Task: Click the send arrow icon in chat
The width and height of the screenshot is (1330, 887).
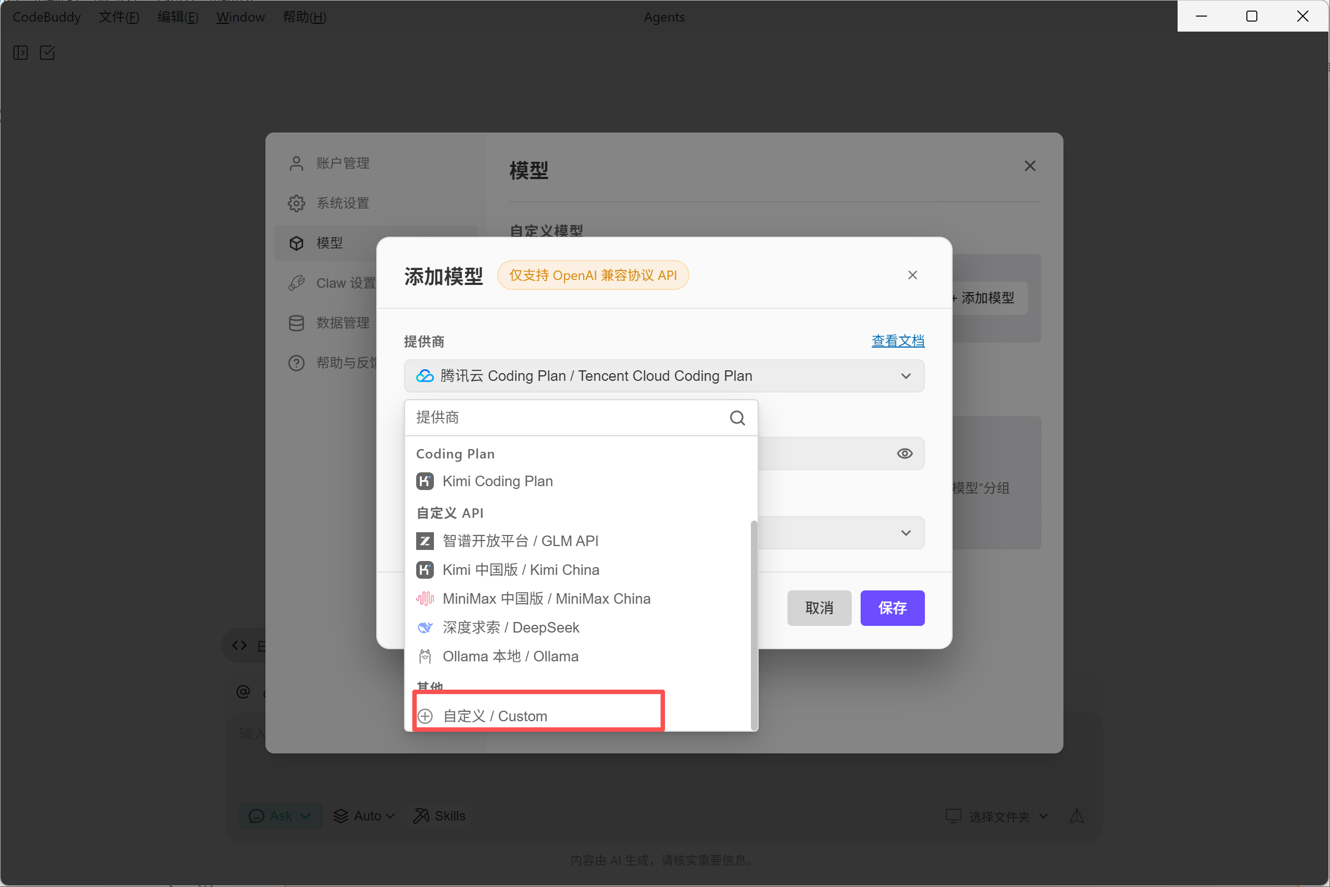Action: click(1077, 816)
